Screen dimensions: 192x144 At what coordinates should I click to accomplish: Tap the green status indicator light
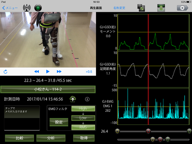[38, 8]
